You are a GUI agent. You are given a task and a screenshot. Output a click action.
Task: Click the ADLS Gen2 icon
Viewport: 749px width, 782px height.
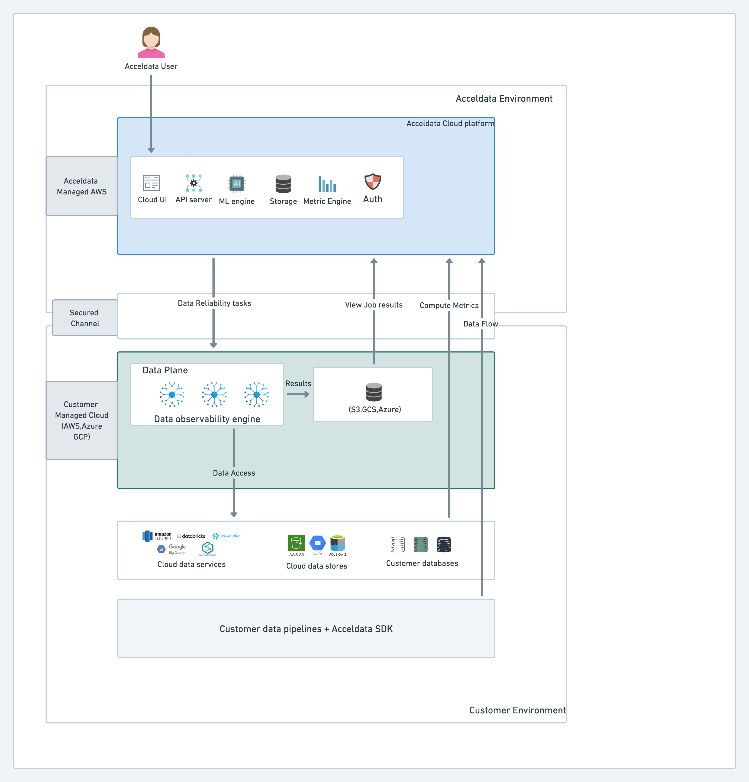(x=337, y=543)
